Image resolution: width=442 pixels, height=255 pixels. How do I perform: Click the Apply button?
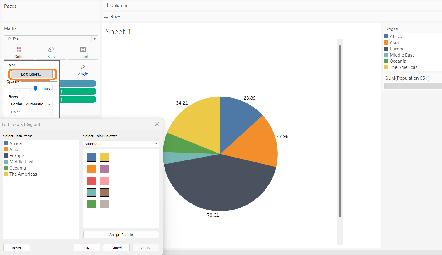[x=145, y=248]
